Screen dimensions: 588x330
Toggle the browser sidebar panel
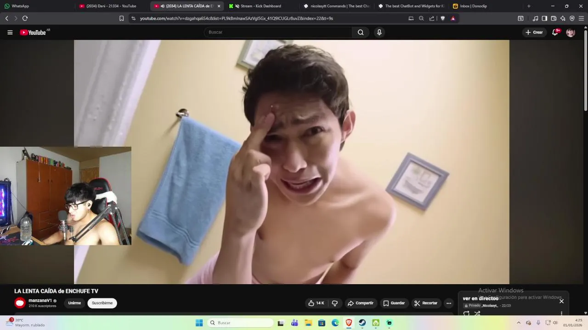[x=544, y=18]
